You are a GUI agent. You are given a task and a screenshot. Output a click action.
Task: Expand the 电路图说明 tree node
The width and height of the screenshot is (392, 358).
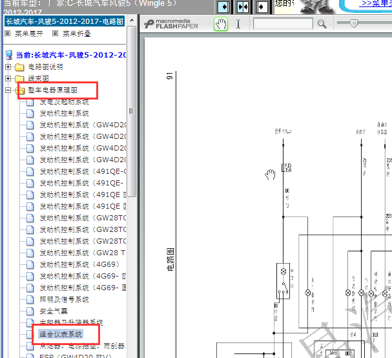click(x=8, y=67)
